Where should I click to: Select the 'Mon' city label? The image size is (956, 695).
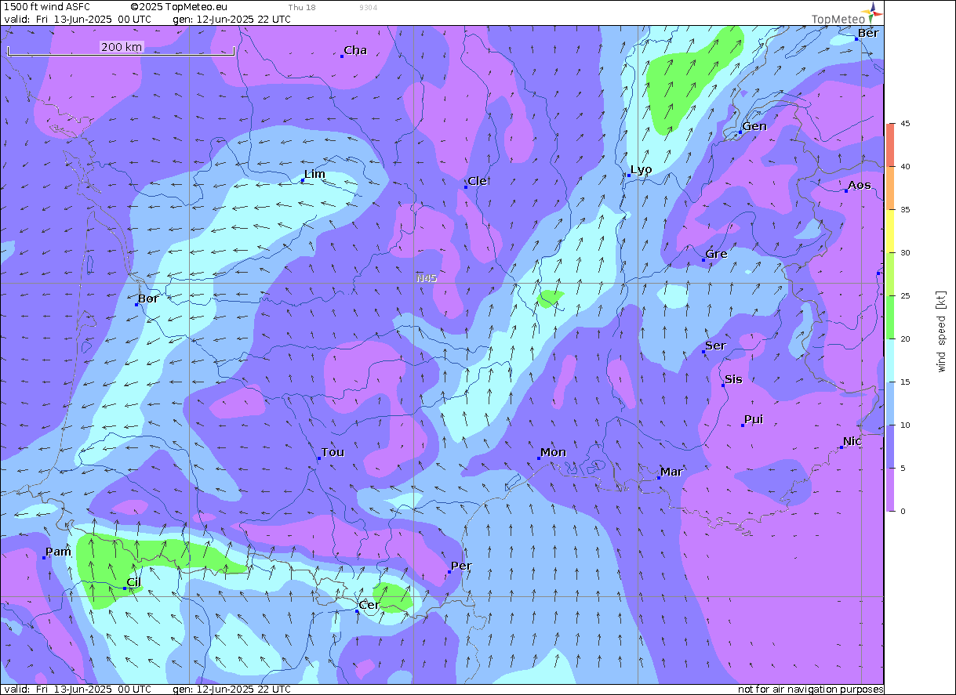coord(553,452)
